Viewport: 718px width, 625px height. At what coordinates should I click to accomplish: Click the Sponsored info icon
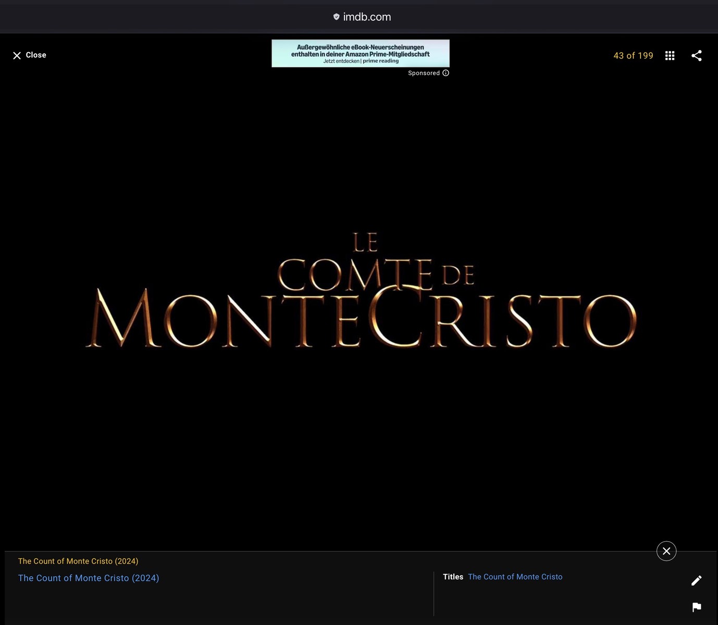pyautogui.click(x=445, y=73)
